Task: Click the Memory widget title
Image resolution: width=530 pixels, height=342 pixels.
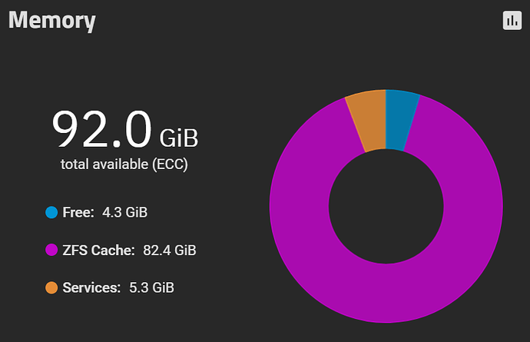Action: tap(52, 21)
